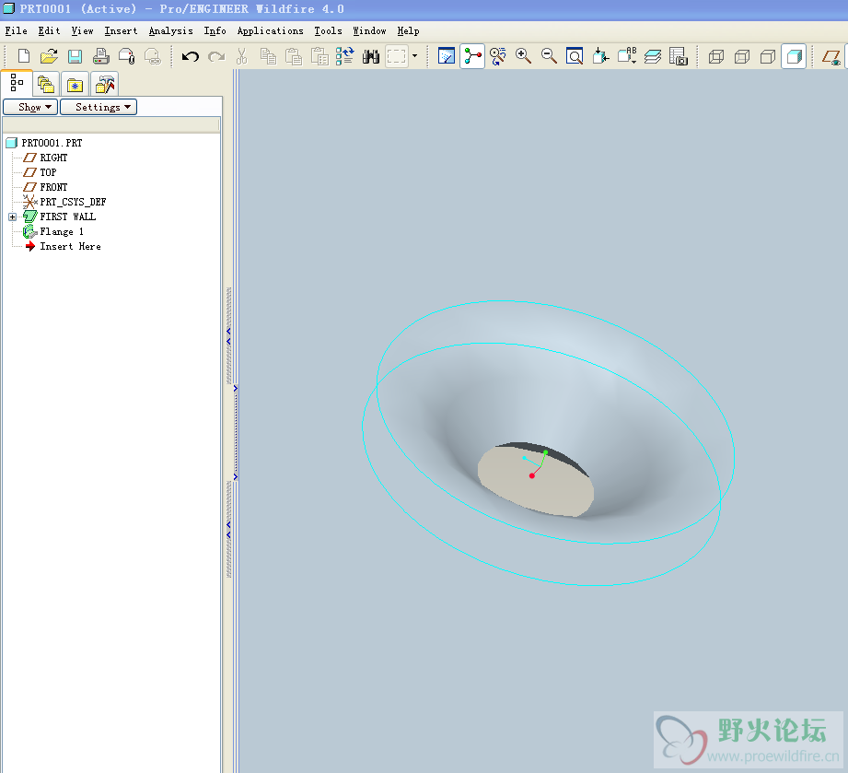Toggle datum planes display
Image resolution: width=848 pixels, height=773 pixels.
831,56
